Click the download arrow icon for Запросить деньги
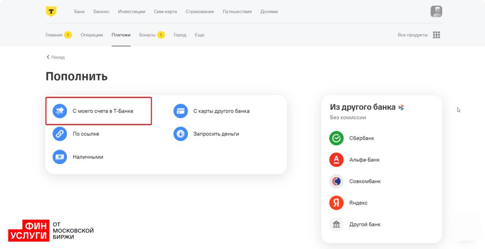 click(180, 134)
